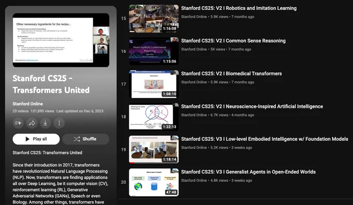Click the '20 videos' count text

pos(20,111)
